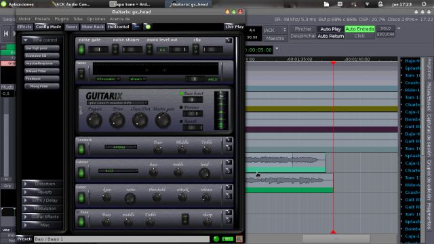Open the keyboard indicator in the system panel
This screenshot has width=434, height=244.
click(340, 4)
